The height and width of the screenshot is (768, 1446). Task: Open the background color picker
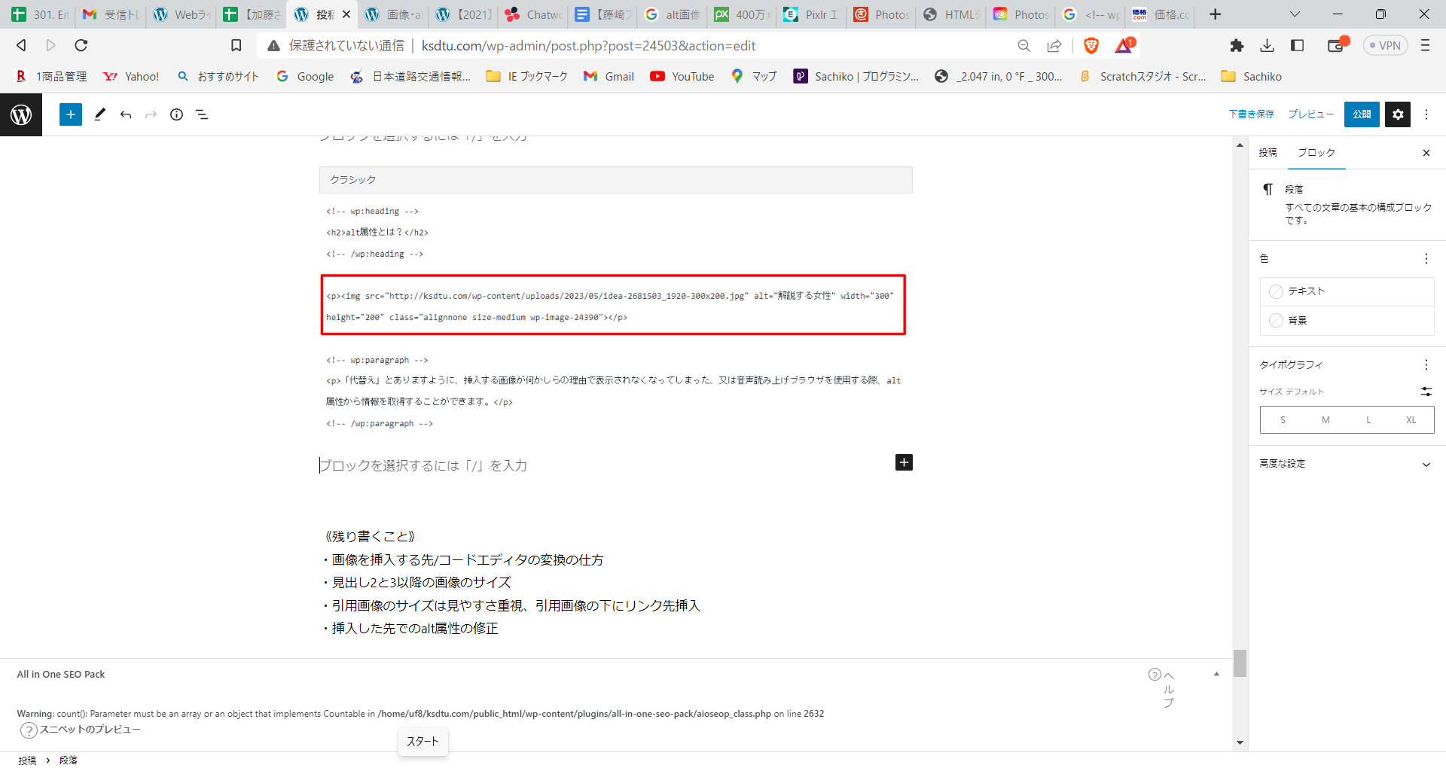click(x=1347, y=321)
